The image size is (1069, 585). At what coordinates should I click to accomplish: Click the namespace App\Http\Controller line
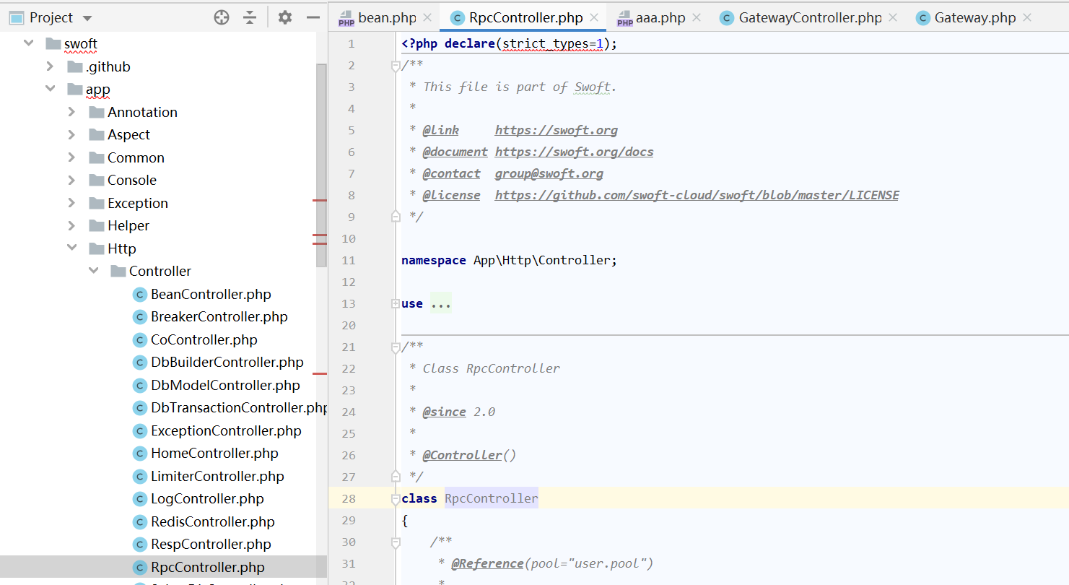(510, 260)
